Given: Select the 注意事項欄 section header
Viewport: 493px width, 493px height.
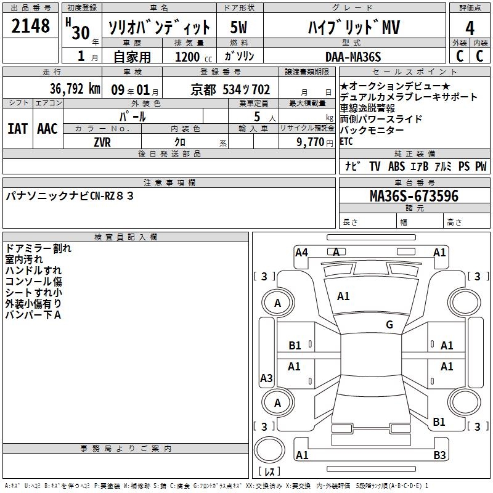Looking at the screenshot, I should coord(169,182).
